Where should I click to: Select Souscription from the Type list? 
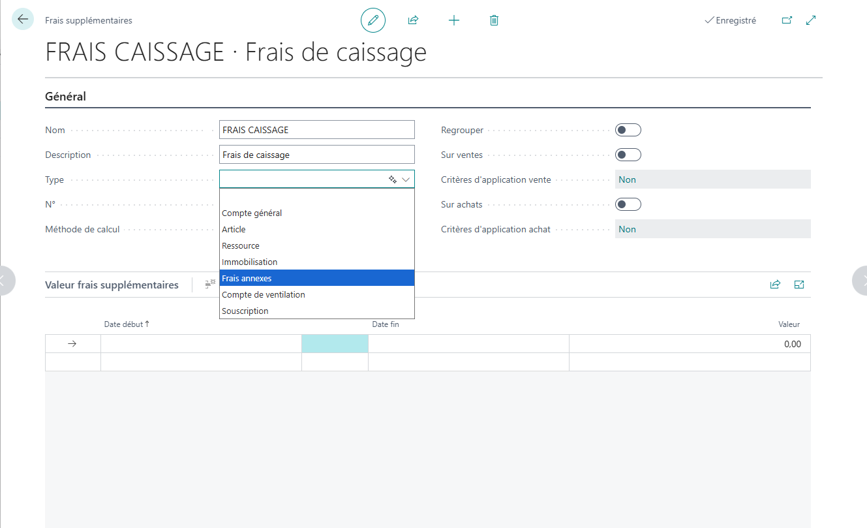(317, 311)
